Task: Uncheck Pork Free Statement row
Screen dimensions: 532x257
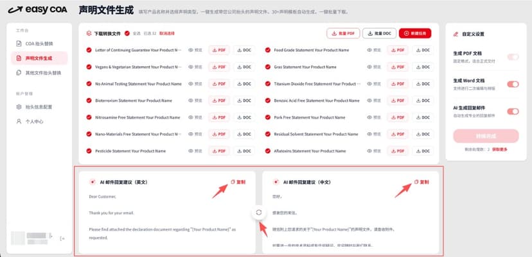Action: 268,117
